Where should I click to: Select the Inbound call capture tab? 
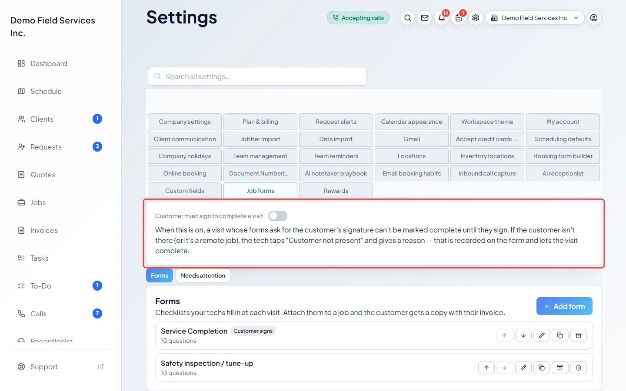coord(487,173)
